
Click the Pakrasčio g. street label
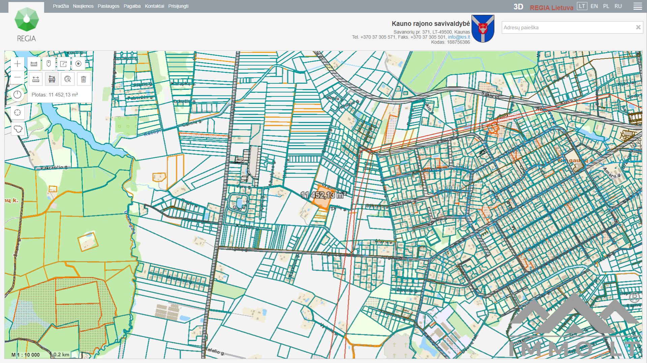54,167
